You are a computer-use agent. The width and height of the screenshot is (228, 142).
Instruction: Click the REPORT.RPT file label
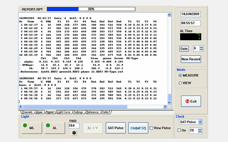coord(32,9)
